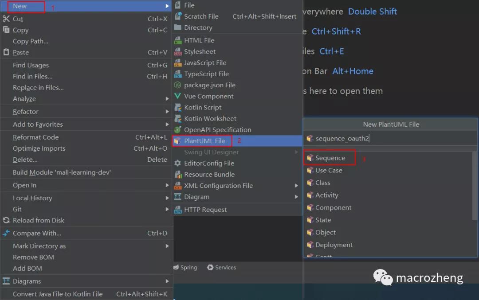Click the Ctrl+E shortcut hint
Screen dimensions: 479x300
pos(331,51)
